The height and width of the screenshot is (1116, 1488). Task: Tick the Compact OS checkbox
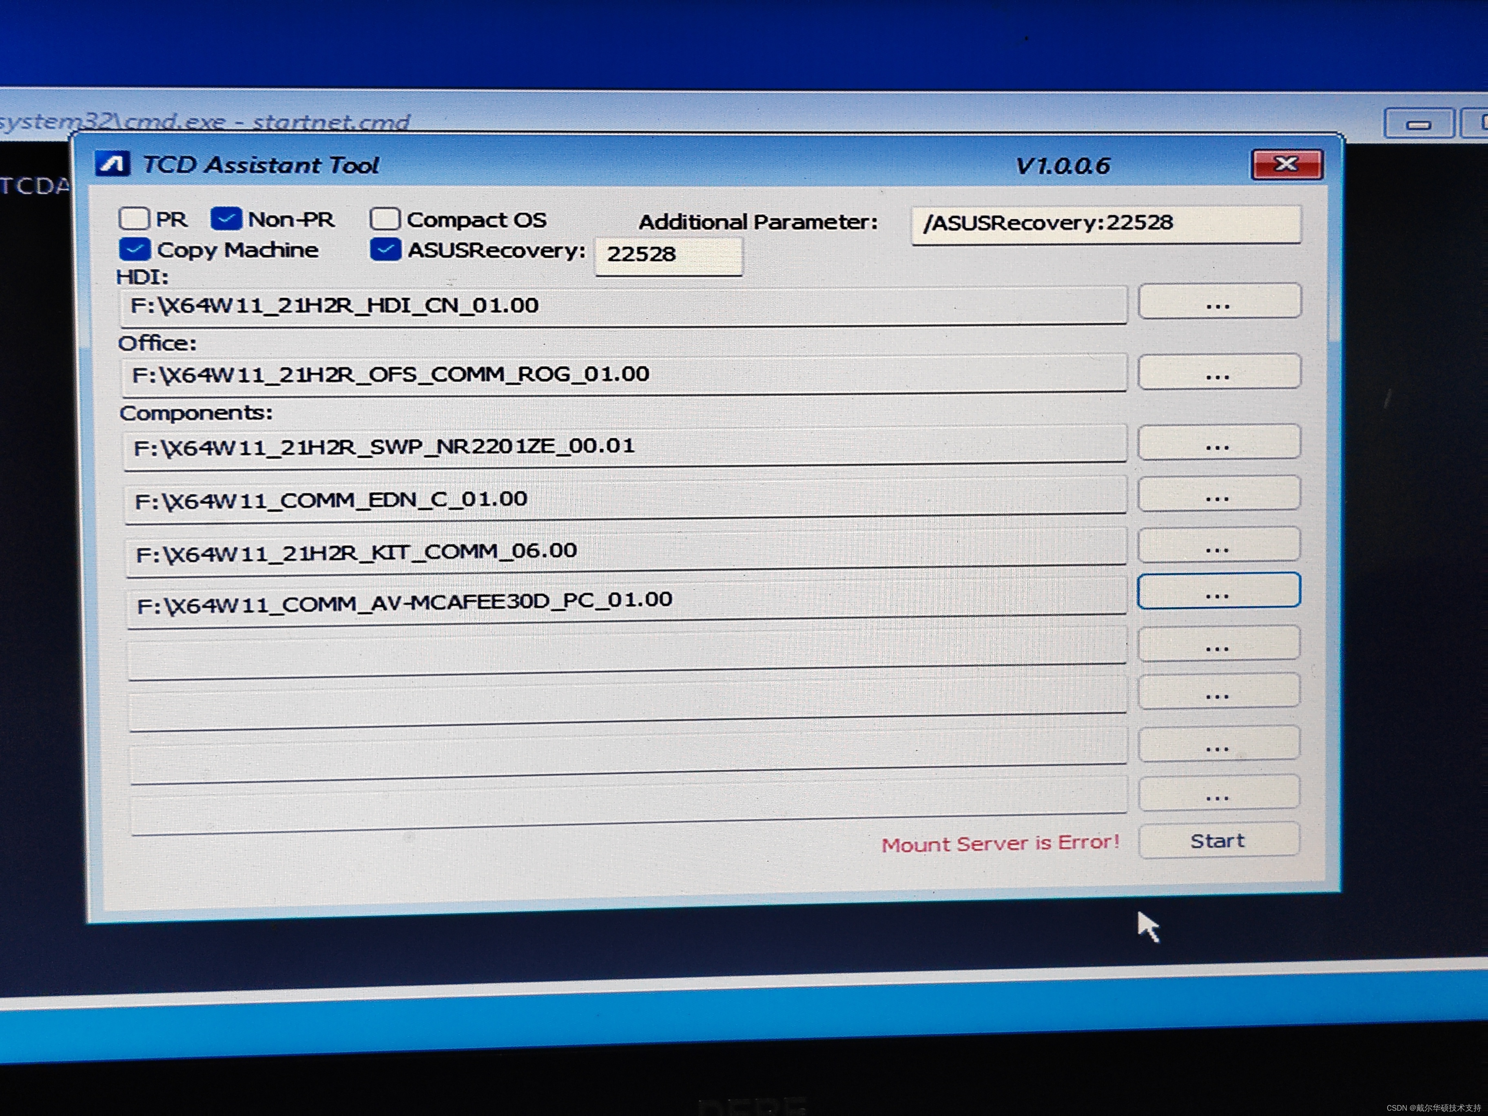(385, 219)
